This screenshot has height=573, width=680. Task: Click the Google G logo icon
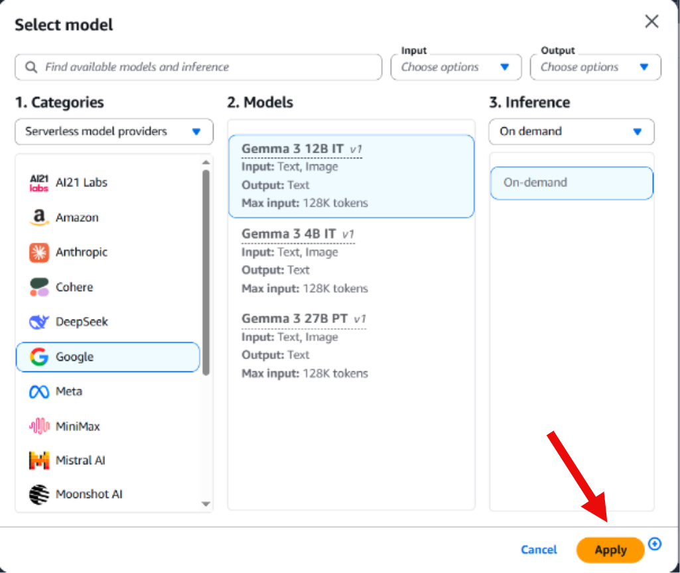coord(38,357)
